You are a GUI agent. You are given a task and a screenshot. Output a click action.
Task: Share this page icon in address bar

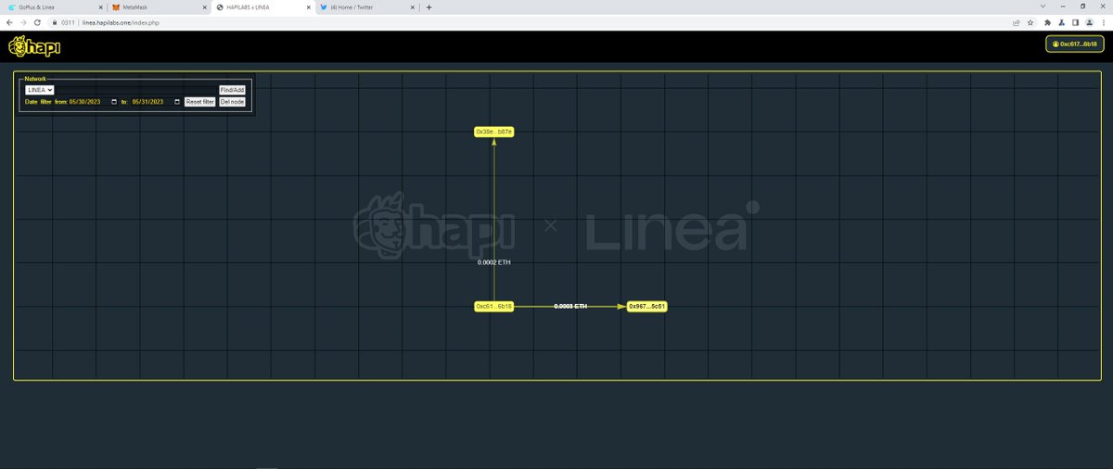(1017, 22)
